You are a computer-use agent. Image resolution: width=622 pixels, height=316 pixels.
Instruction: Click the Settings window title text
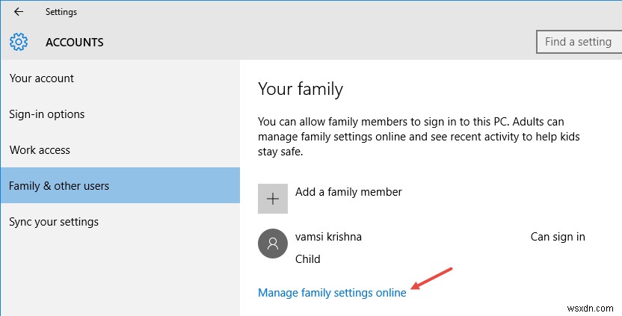click(61, 12)
